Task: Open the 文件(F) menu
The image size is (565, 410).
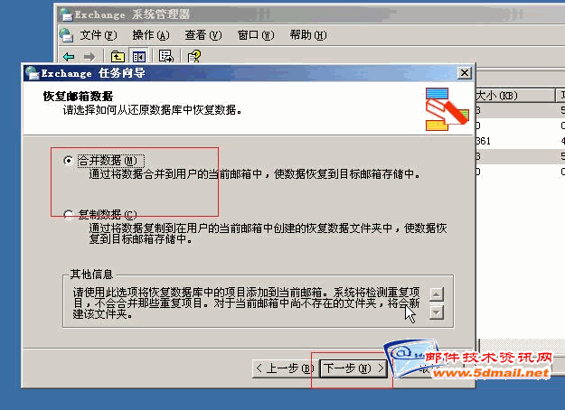Action: 98,35
